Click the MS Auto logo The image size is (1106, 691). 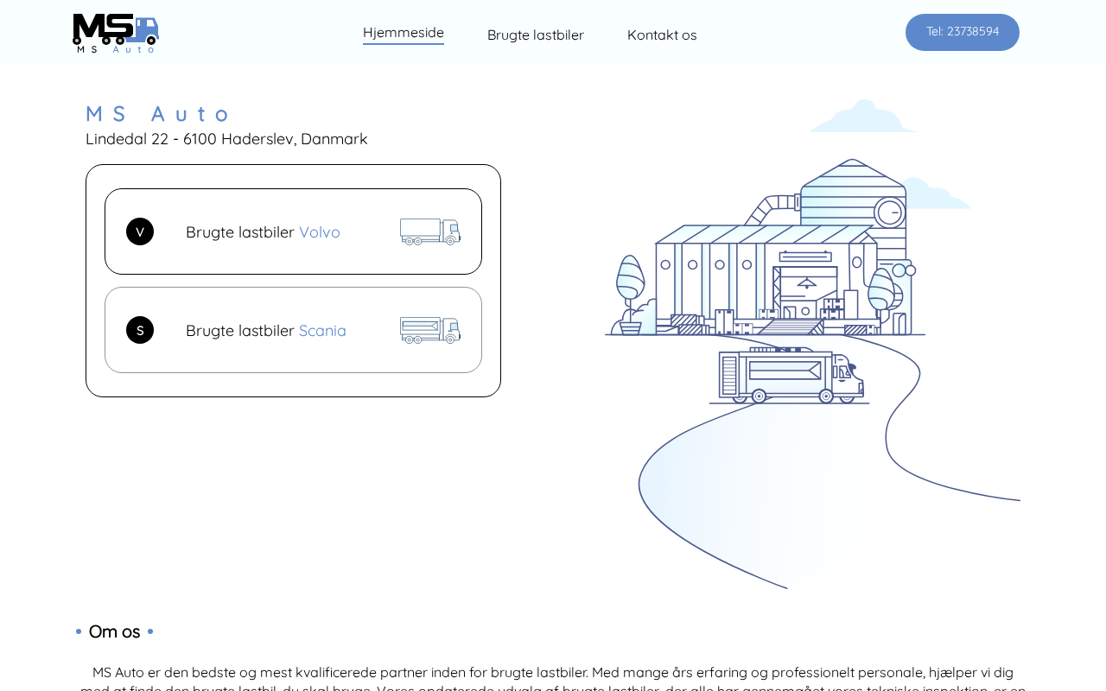point(116,34)
